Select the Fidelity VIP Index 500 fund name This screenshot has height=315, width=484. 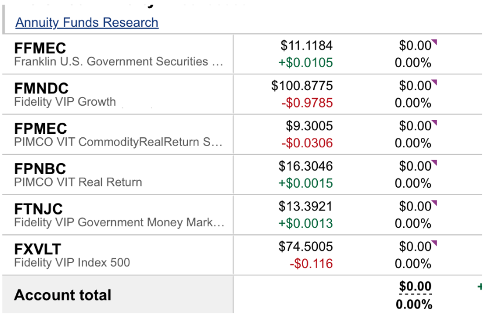72,262
